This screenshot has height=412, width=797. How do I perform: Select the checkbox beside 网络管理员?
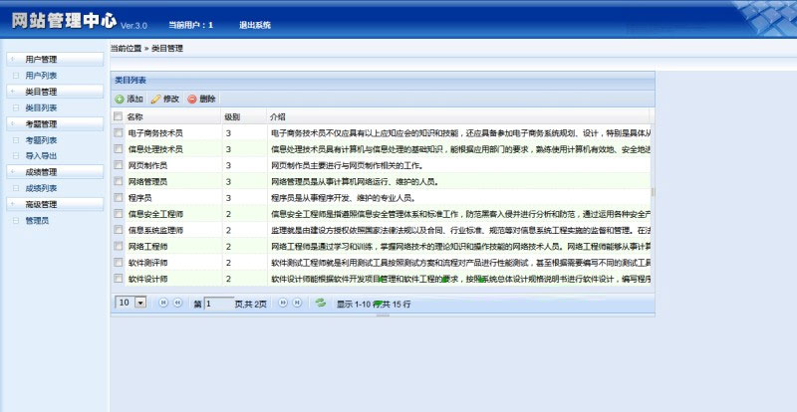pyautogui.click(x=119, y=181)
